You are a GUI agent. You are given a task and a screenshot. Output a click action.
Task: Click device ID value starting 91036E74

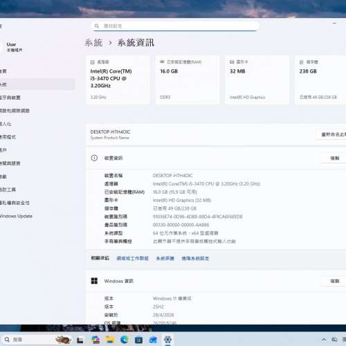pyautogui.click(x=198, y=217)
